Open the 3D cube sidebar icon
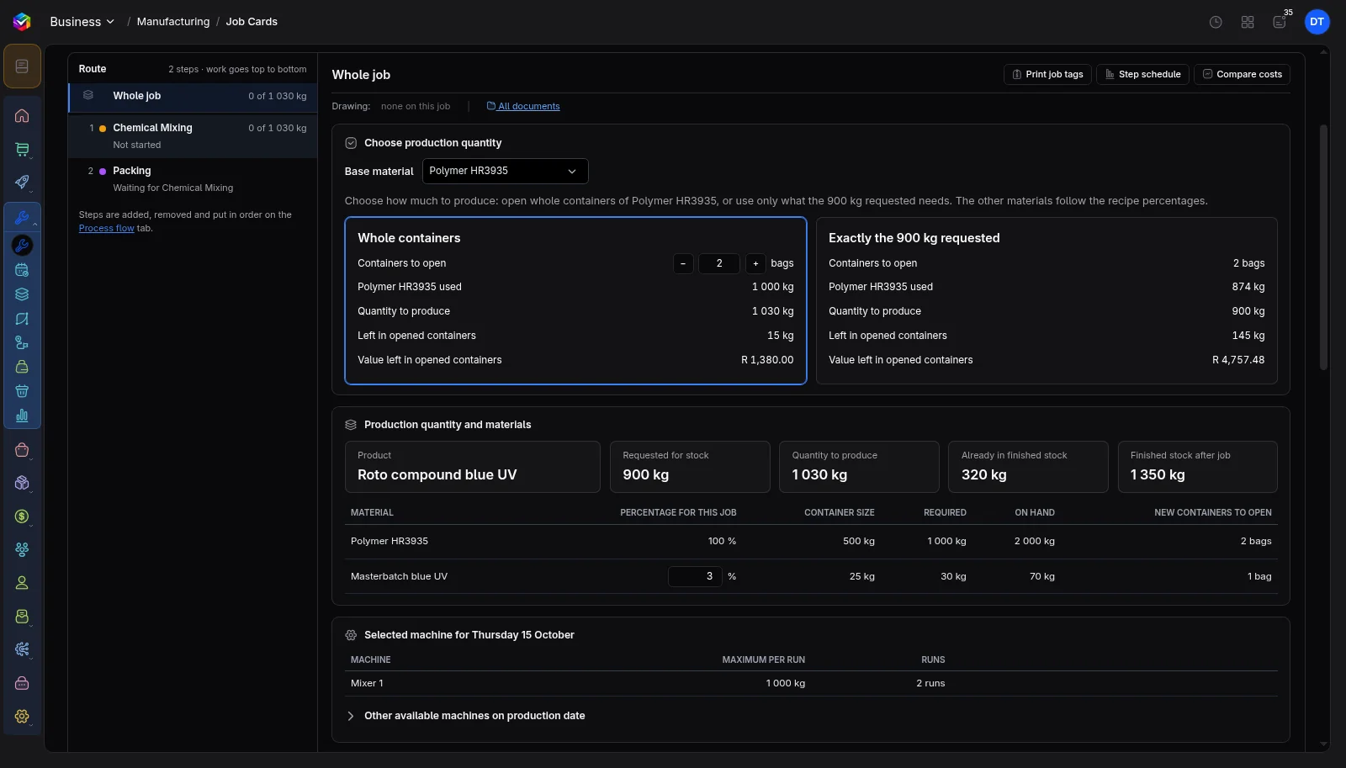The image size is (1346, 768). tap(22, 483)
